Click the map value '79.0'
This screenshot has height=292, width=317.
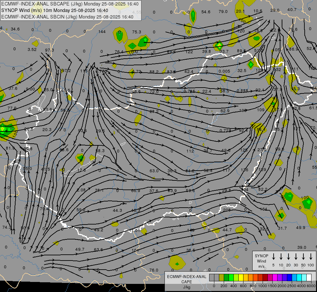(223, 12)
